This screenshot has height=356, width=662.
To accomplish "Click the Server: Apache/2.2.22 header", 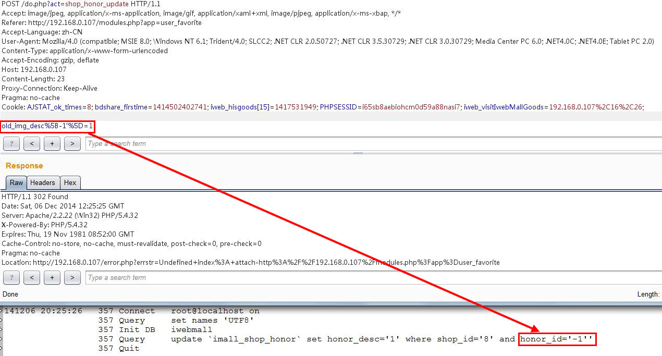I will tap(70, 215).
